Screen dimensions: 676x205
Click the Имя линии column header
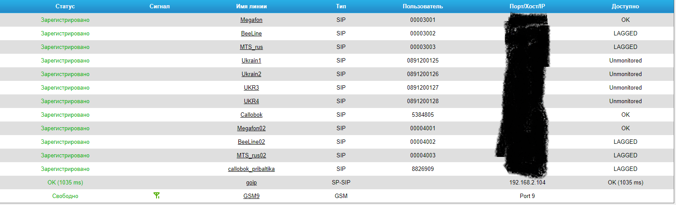tap(251, 7)
